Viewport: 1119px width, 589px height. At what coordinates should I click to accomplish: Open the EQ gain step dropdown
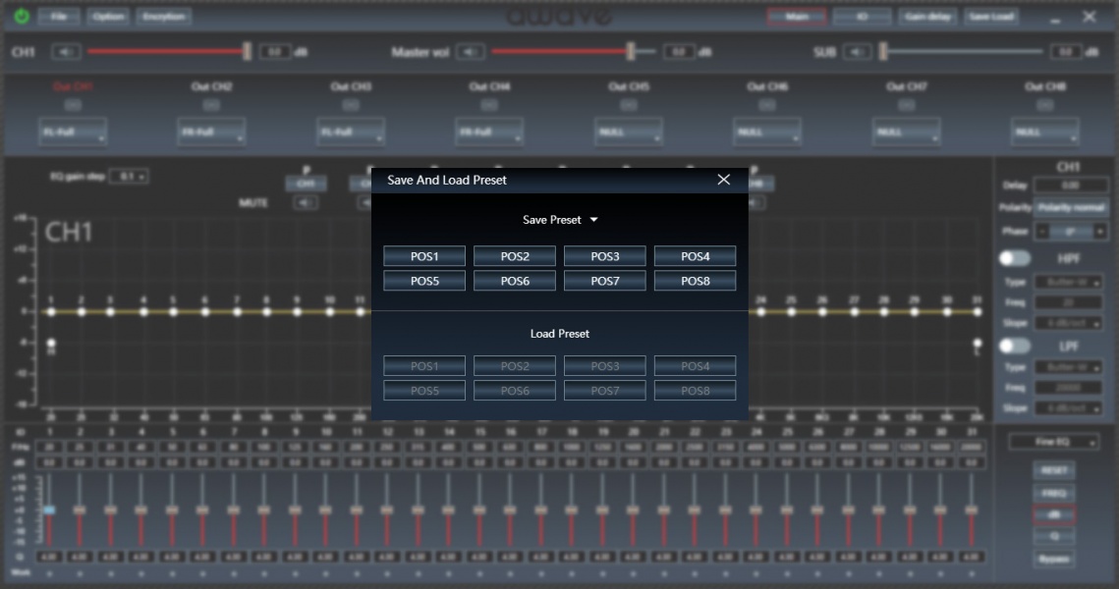[129, 177]
